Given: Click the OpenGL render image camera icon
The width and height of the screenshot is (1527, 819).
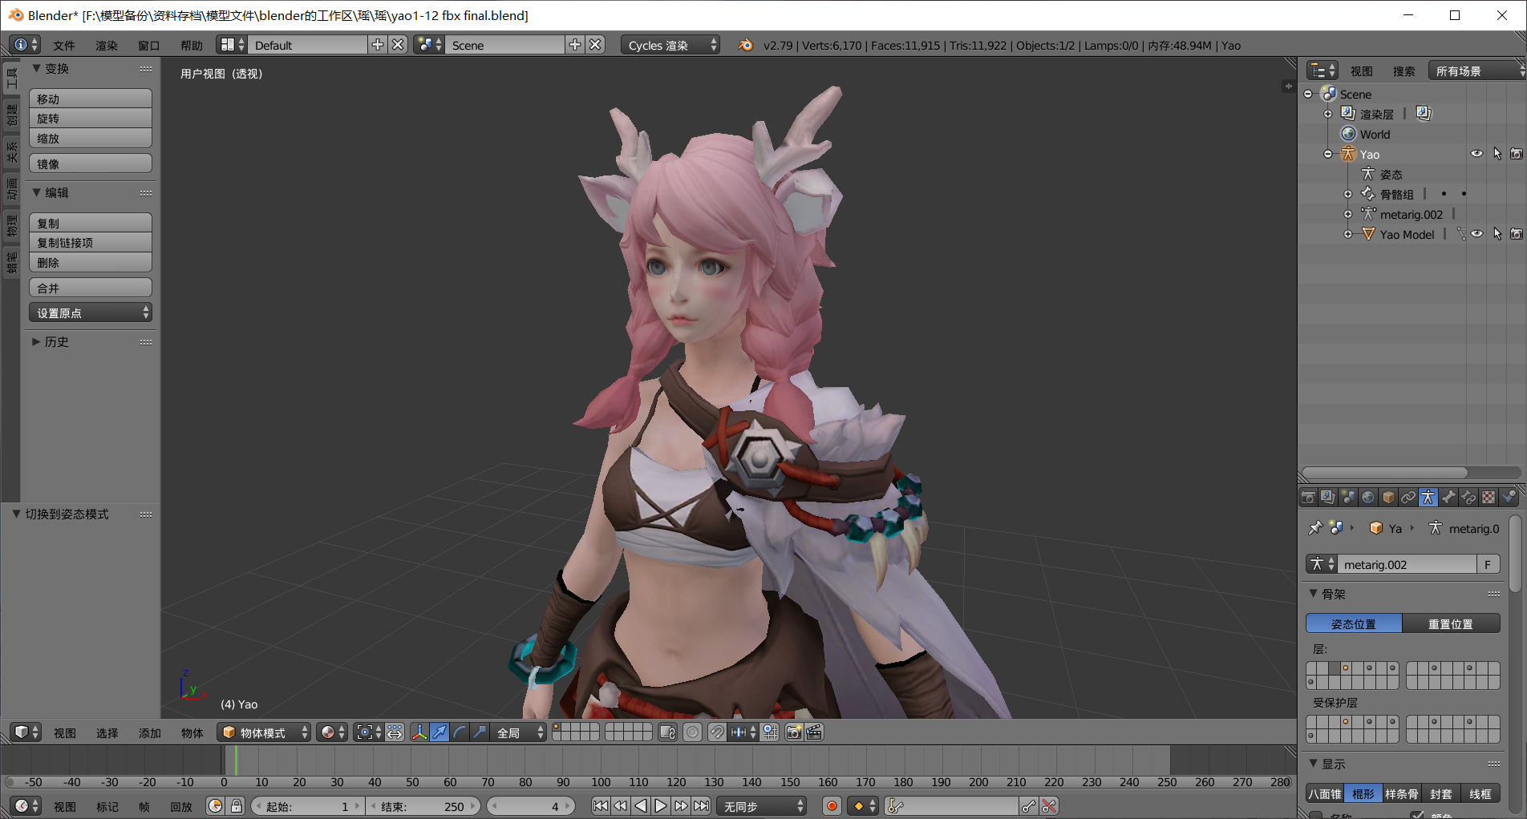Looking at the screenshot, I should (794, 732).
